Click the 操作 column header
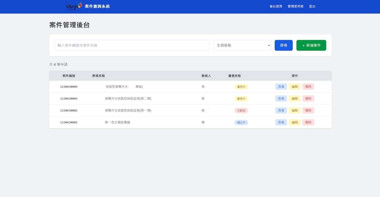The height and width of the screenshot is (197, 380). pyautogui.click(x=295, y=76)
